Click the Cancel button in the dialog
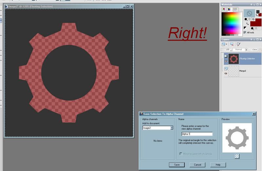The height and width of the screenshot is (171, 262). coord(197,164)
